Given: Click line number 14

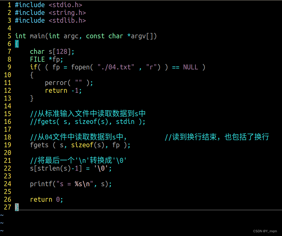Looking at the screenshot, I should pos(7,106).
